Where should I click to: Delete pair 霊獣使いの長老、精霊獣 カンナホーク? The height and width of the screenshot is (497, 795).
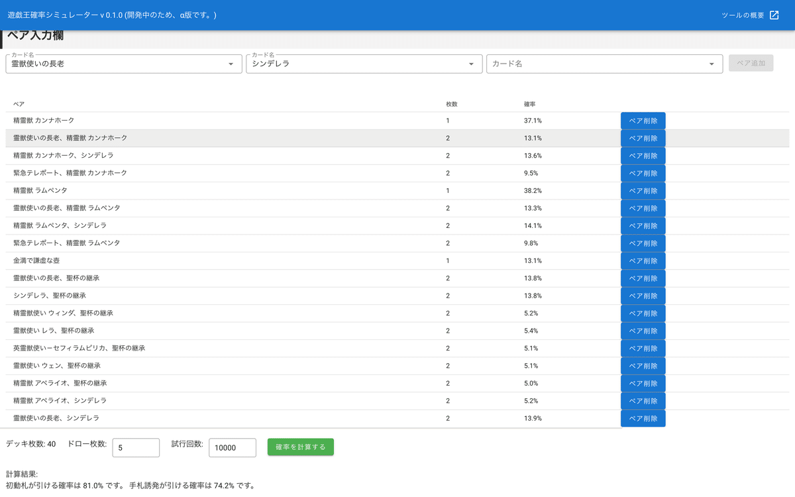pos(643,138)
